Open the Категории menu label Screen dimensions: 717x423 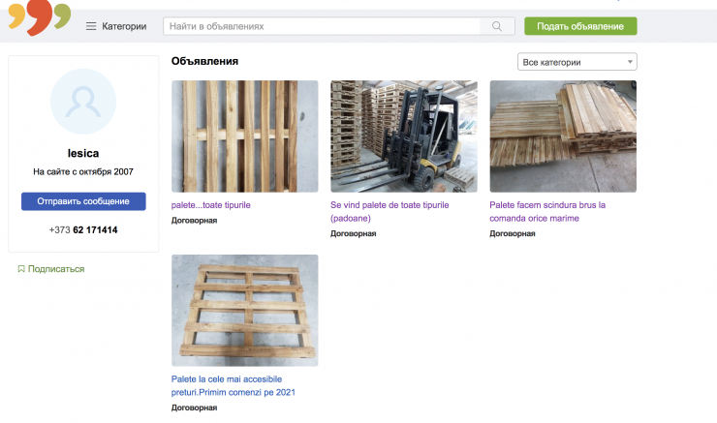124,26
